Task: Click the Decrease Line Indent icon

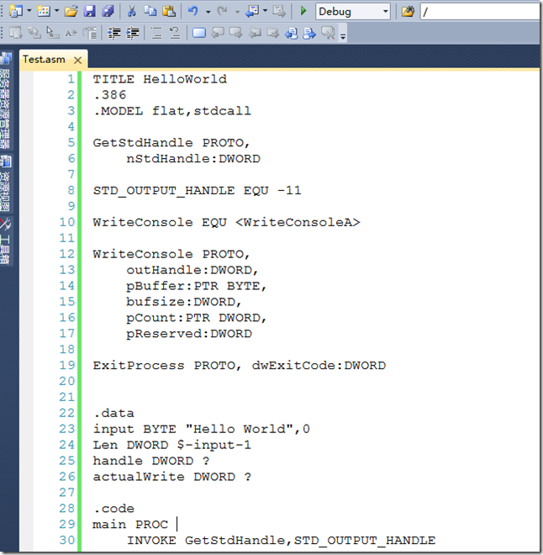Action: pyautogui.click(x=114, y=33)
